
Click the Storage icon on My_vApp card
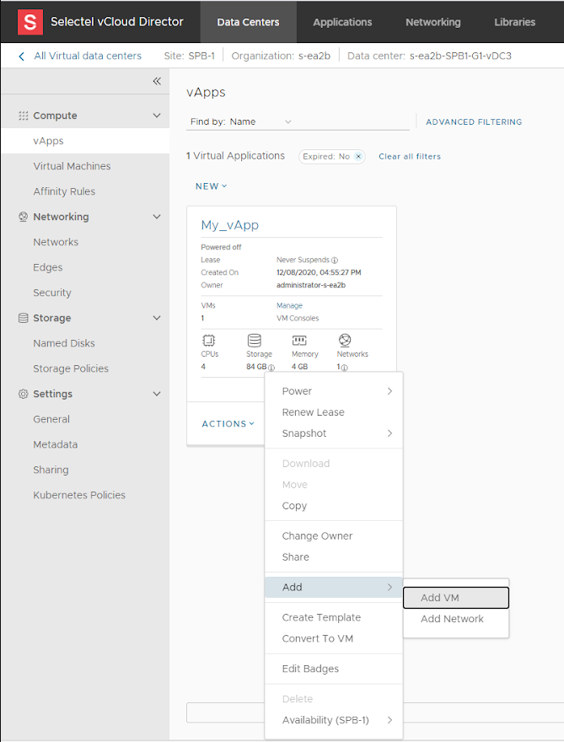tap(254, 341)
